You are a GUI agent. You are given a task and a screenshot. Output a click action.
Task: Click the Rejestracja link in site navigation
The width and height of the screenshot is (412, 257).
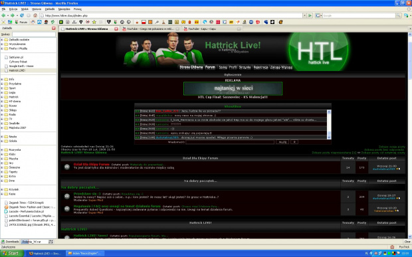point(260,67)
